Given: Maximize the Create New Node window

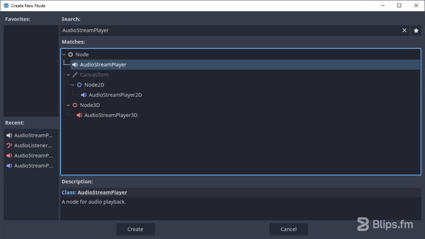Looking at the screenshot, I should tap(399, 6).
